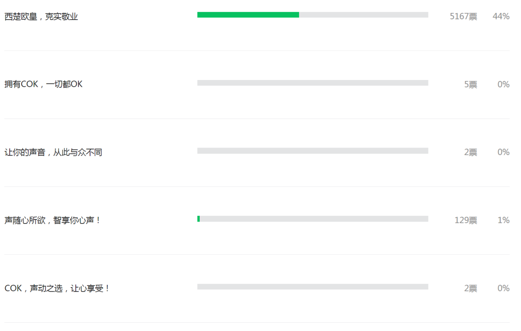This screenshot has height=331, width=521.
Task: Click the 0% label in COK，声动之选 row
Action: pyautogui.click(x=503, y=288)
